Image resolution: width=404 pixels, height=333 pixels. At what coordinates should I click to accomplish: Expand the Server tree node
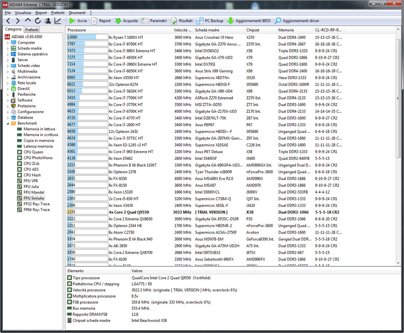[x=8, y=60]
